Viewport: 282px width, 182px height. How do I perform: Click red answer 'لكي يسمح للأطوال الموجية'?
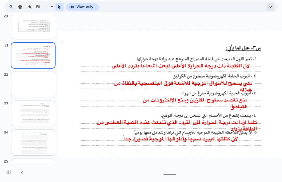(183, 86)
